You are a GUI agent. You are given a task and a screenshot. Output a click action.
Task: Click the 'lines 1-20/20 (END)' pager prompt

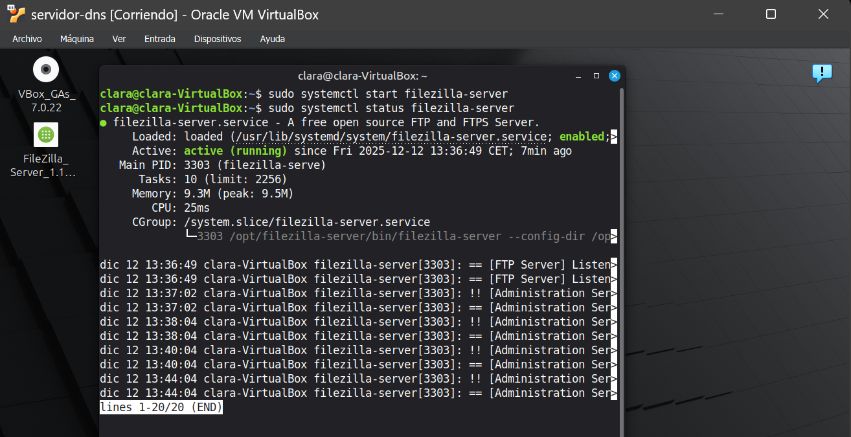[161, 407]
